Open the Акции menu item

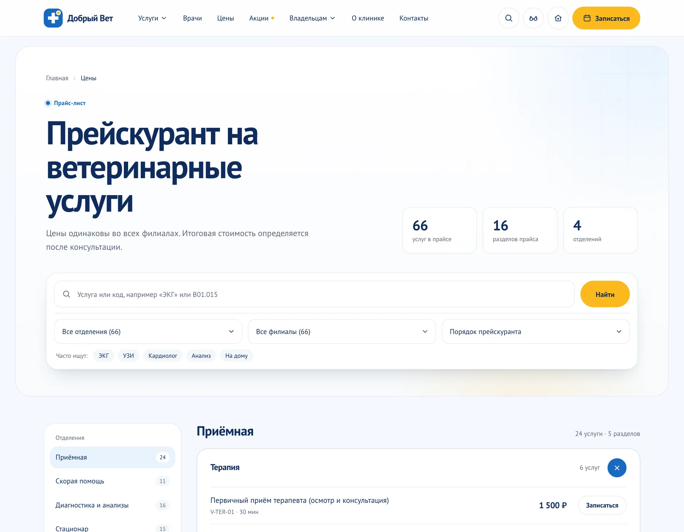tap(262, 18)
